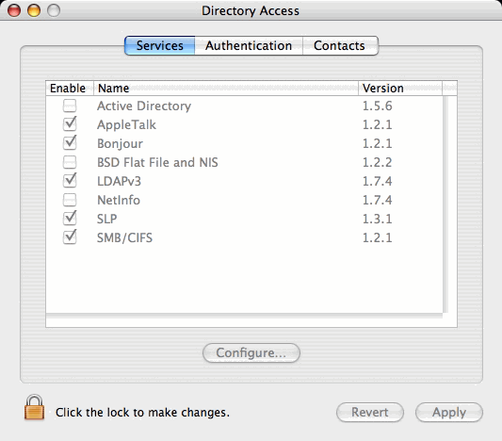Enable BSD Flat File and NIS checkbox

[x=70, y=162]
